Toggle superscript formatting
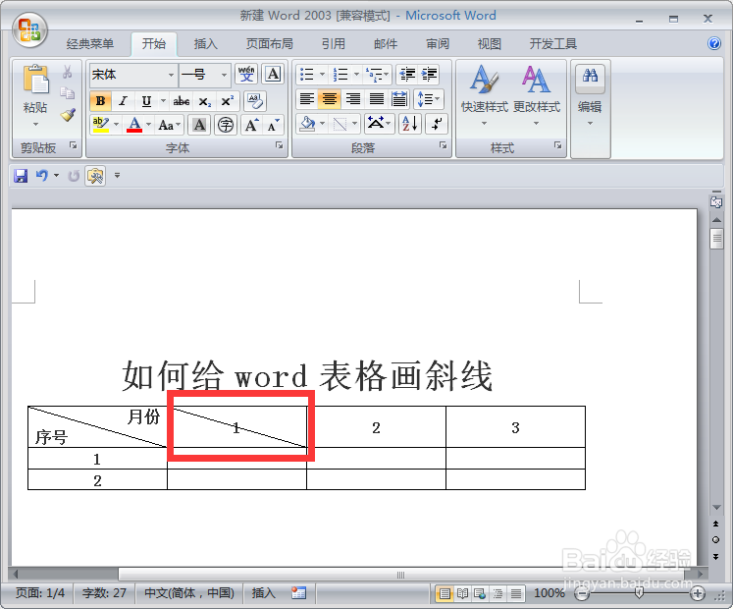This screenshot has height=609, width=733. [x=228, y=100]
